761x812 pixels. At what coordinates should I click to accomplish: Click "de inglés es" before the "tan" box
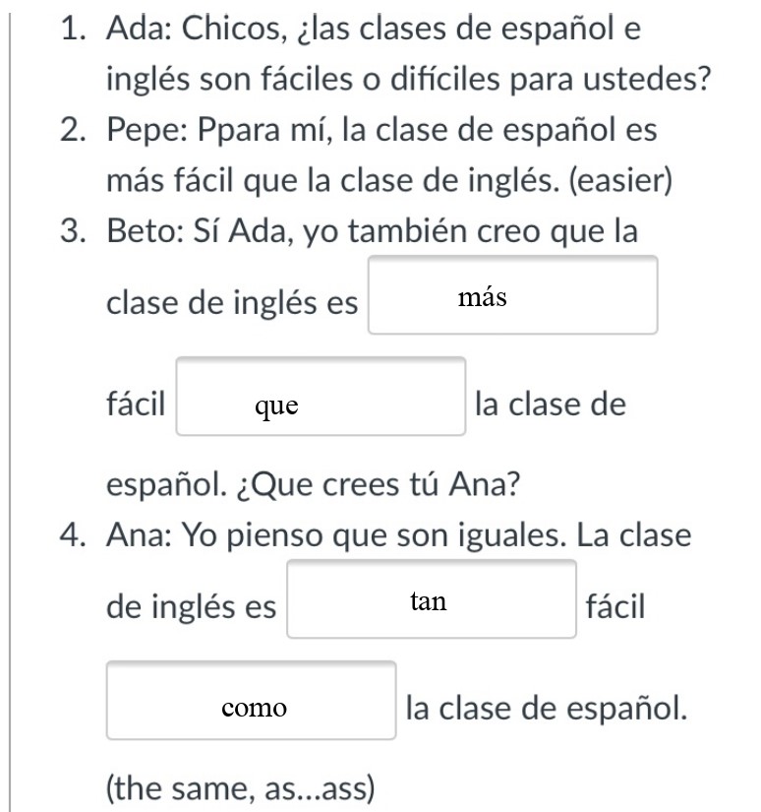pos(192,606)
